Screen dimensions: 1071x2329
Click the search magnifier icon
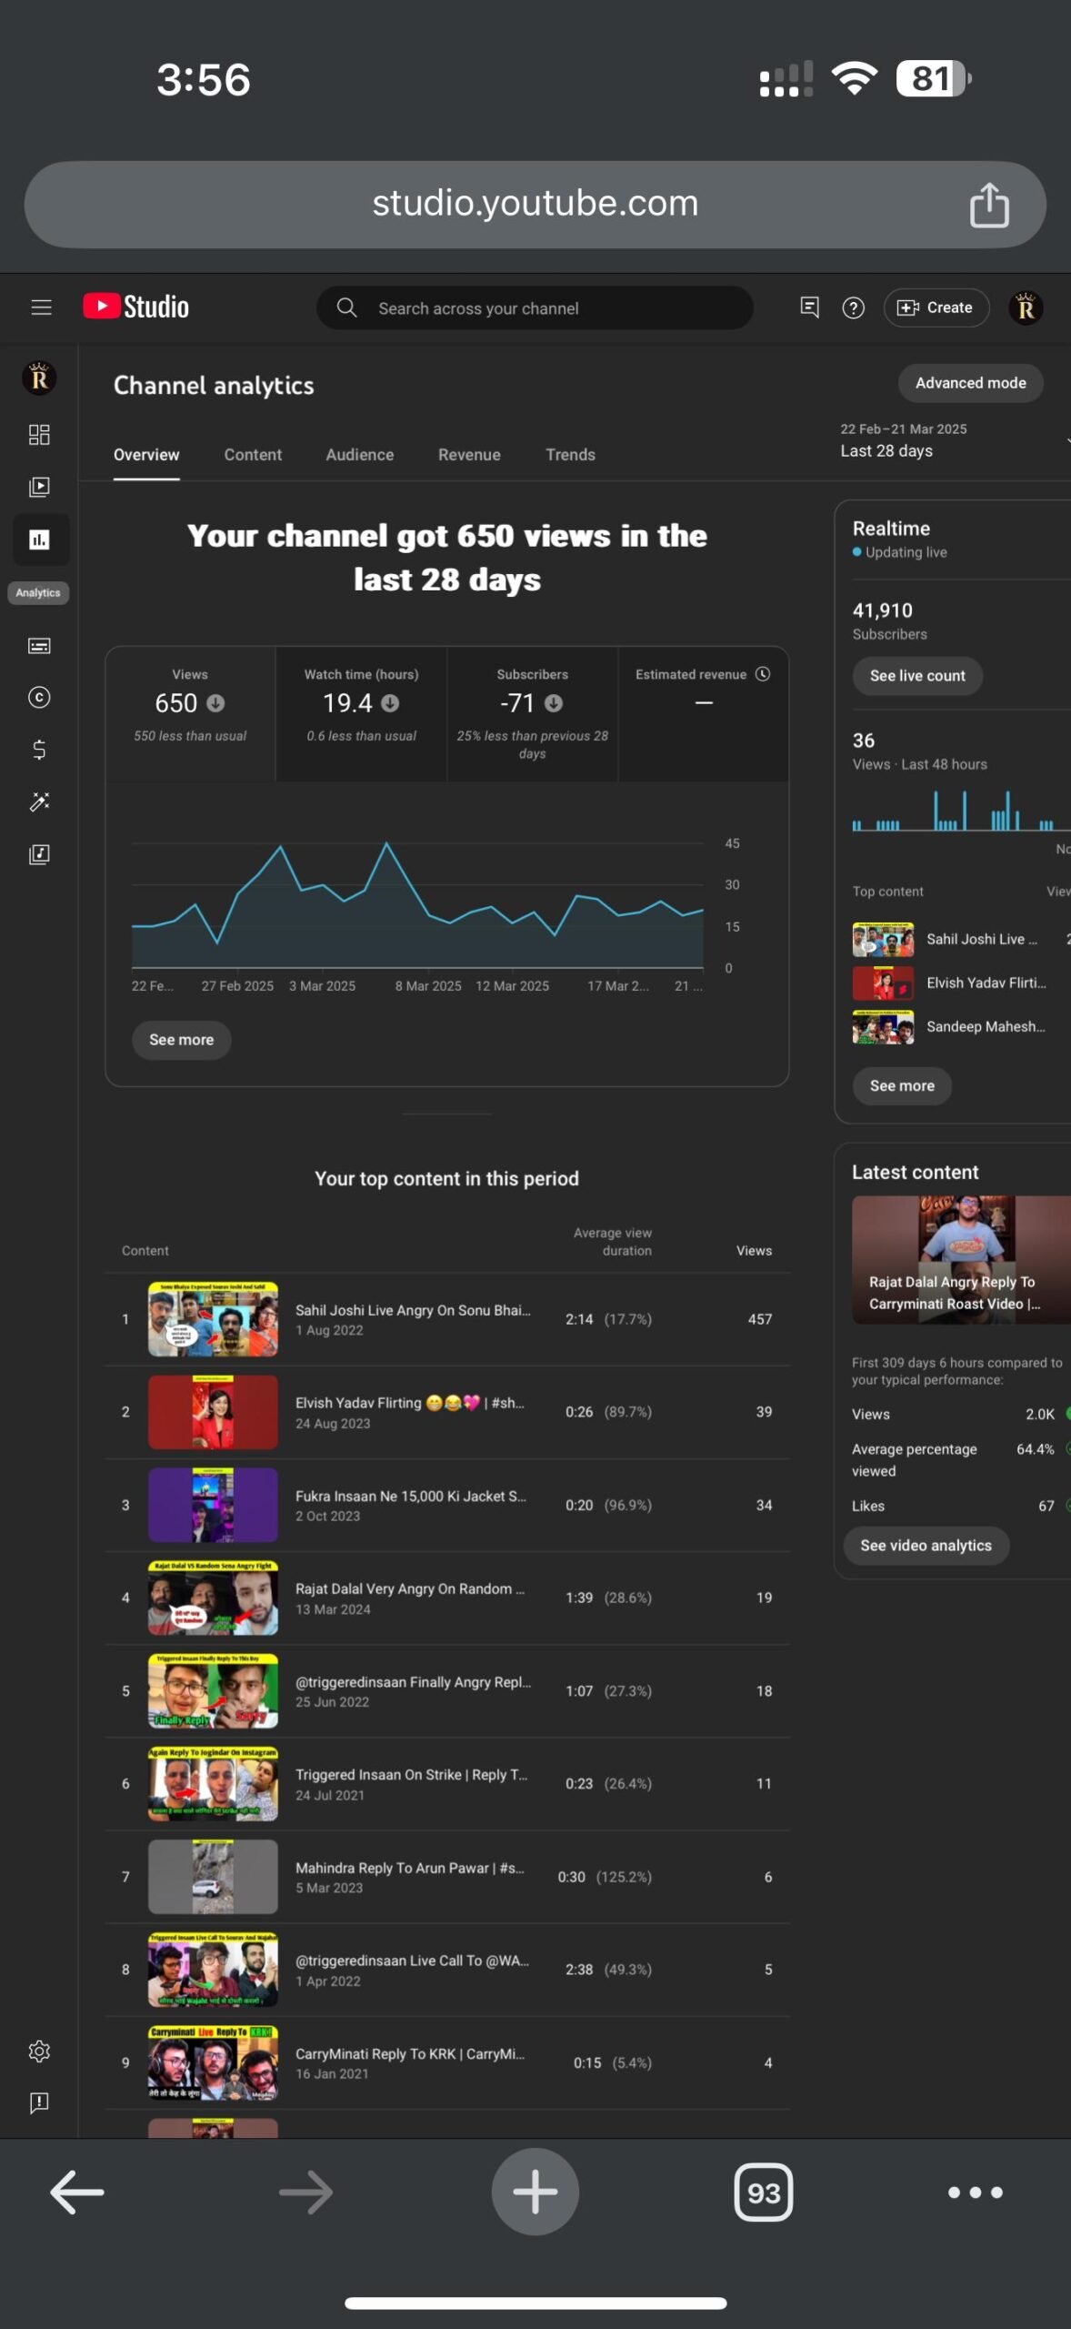click(x=346, y=308)
